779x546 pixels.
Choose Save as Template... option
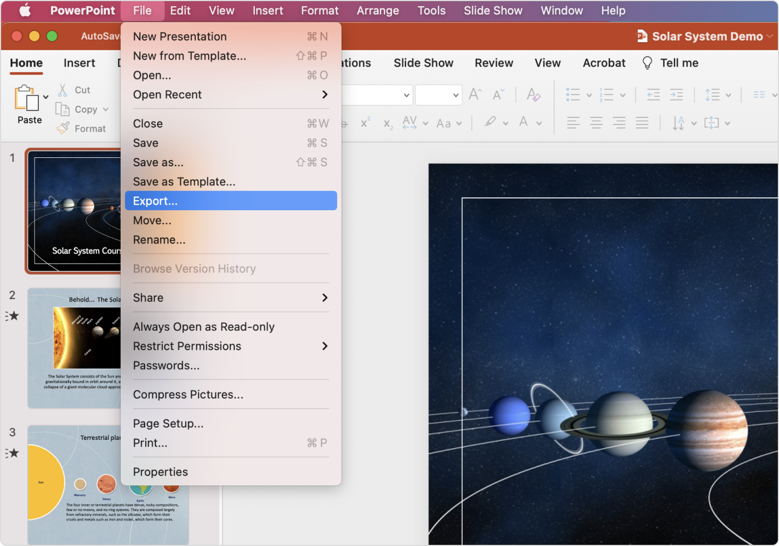coord(231,182)
